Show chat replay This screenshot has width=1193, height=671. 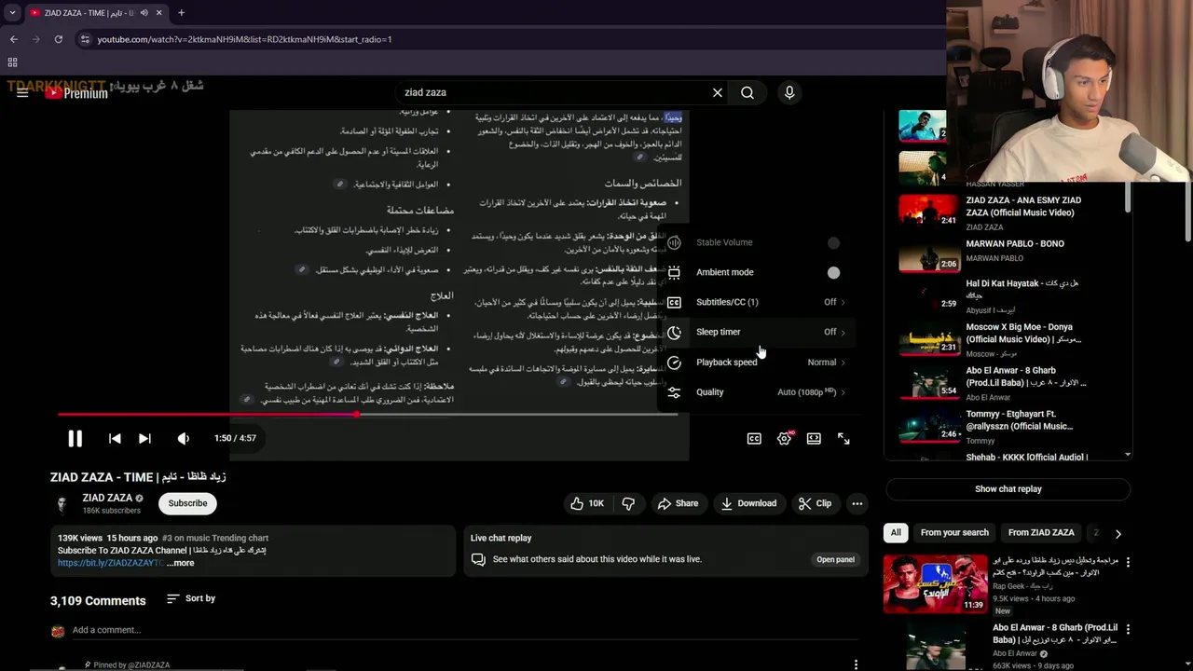[x=1008, y=488]
